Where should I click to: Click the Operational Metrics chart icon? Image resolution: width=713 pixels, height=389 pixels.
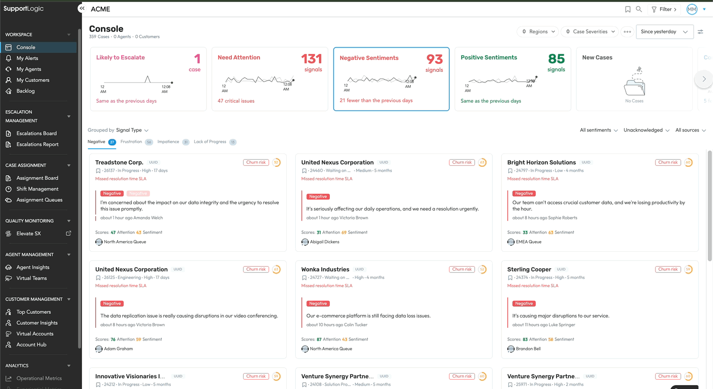(8, 378)
